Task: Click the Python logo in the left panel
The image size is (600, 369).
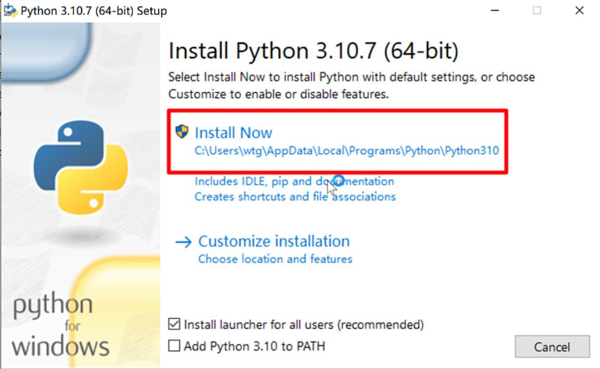Action: 80,168
